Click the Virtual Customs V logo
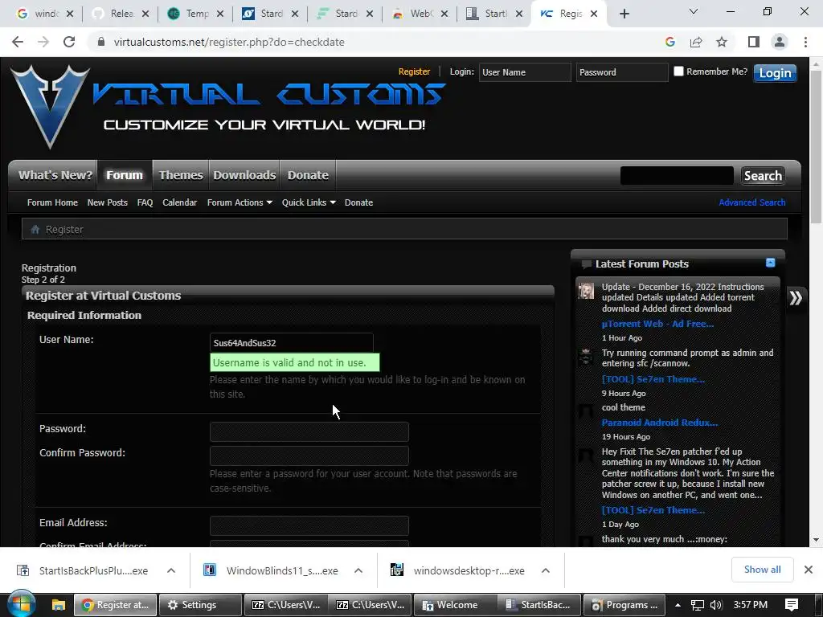Image resolution: width=823 pixels, height=617 pixels. click(50, 107)
